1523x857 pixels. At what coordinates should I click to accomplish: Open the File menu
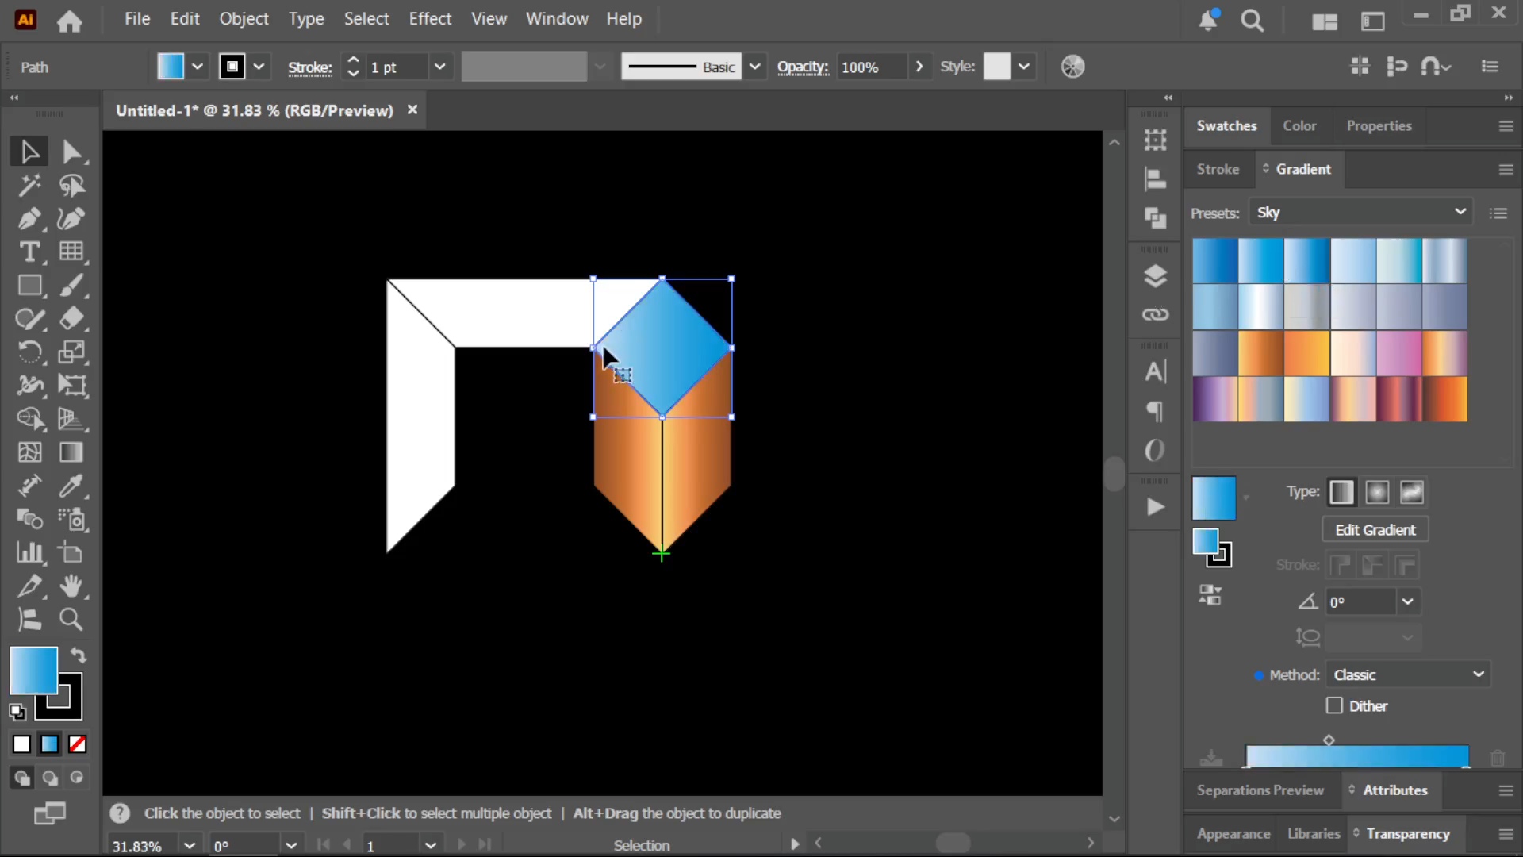click(x=137, y=19)
